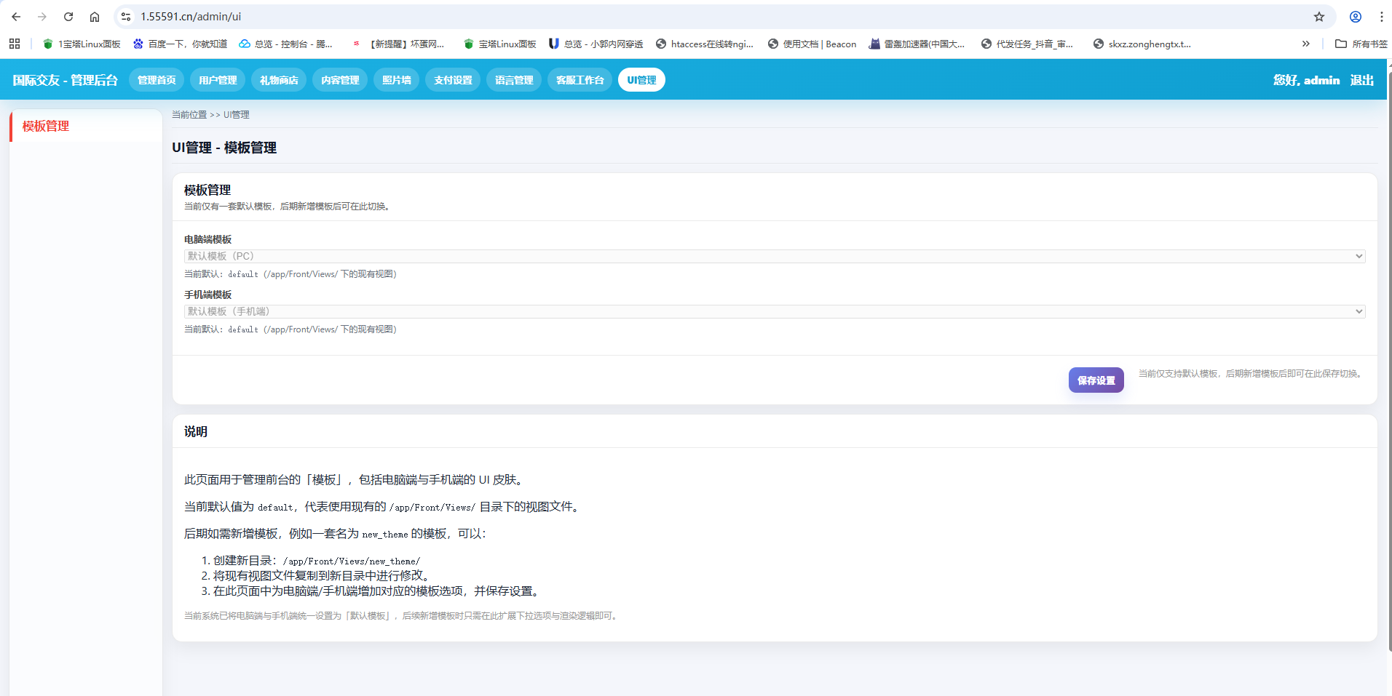1392x696 pixels.
Task: Open the apps grid icon in bookmarks bar
Action: point(15,44)
